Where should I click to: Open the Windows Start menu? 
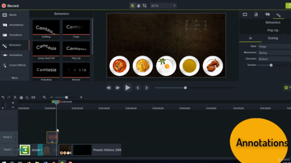[4, 162]
